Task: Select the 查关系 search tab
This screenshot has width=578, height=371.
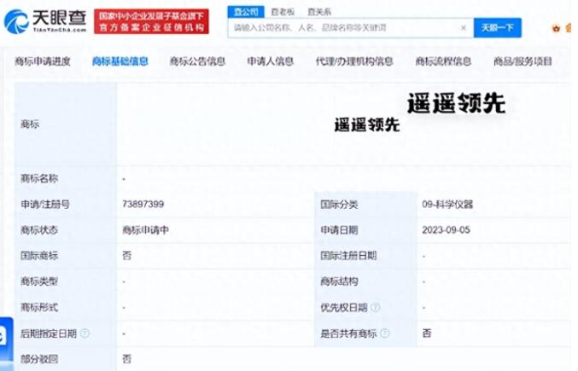Action: click(x=319, y=12)
